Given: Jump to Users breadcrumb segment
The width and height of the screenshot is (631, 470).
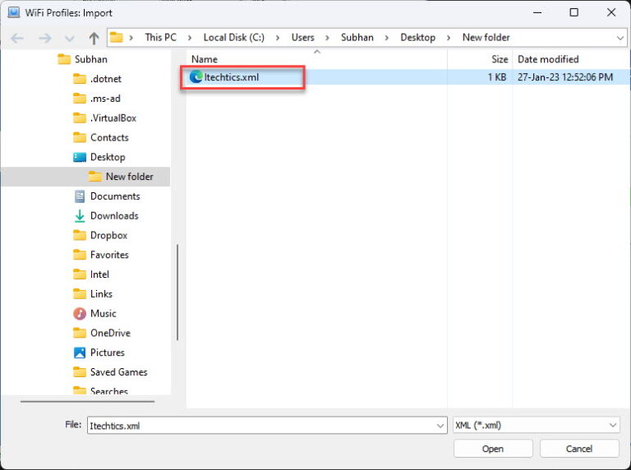Looking at the screenshot, I should 302,38.
